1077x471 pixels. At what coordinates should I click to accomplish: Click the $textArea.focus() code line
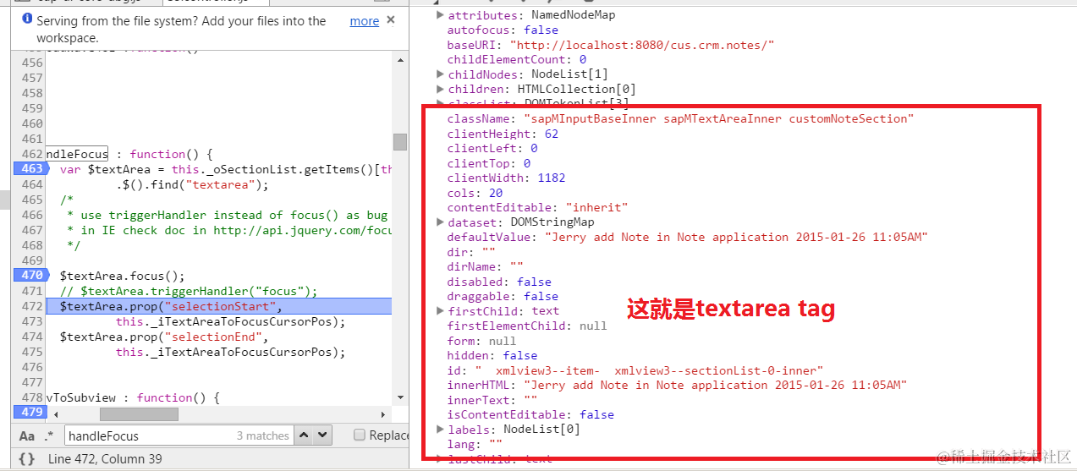[x=122, y=276]
